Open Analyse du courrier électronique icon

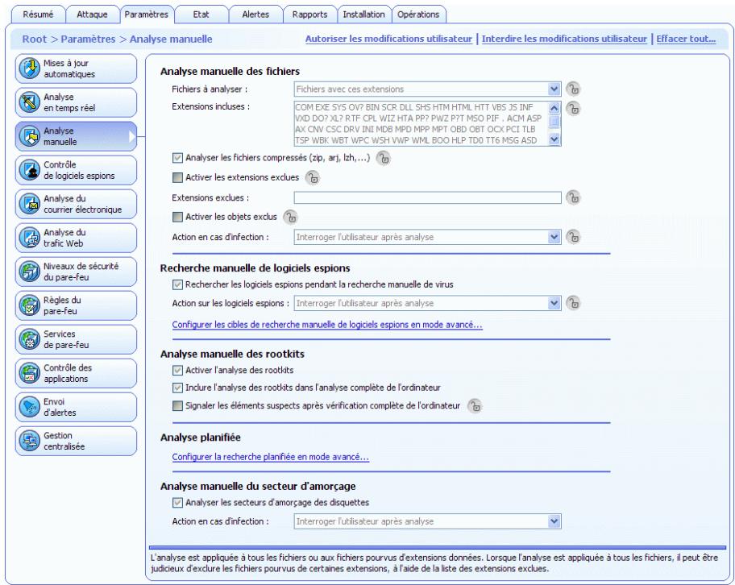tap(29, 204)
